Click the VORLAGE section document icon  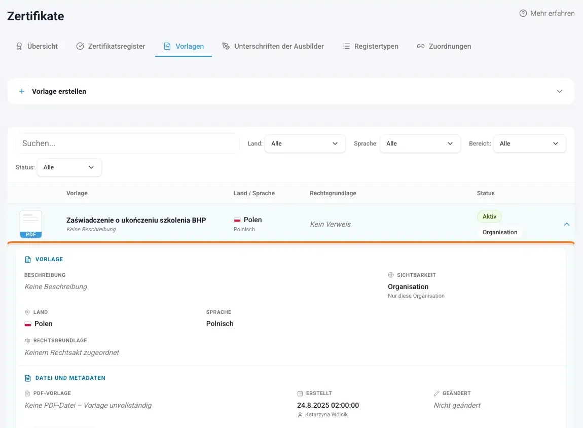click(28, 260)
